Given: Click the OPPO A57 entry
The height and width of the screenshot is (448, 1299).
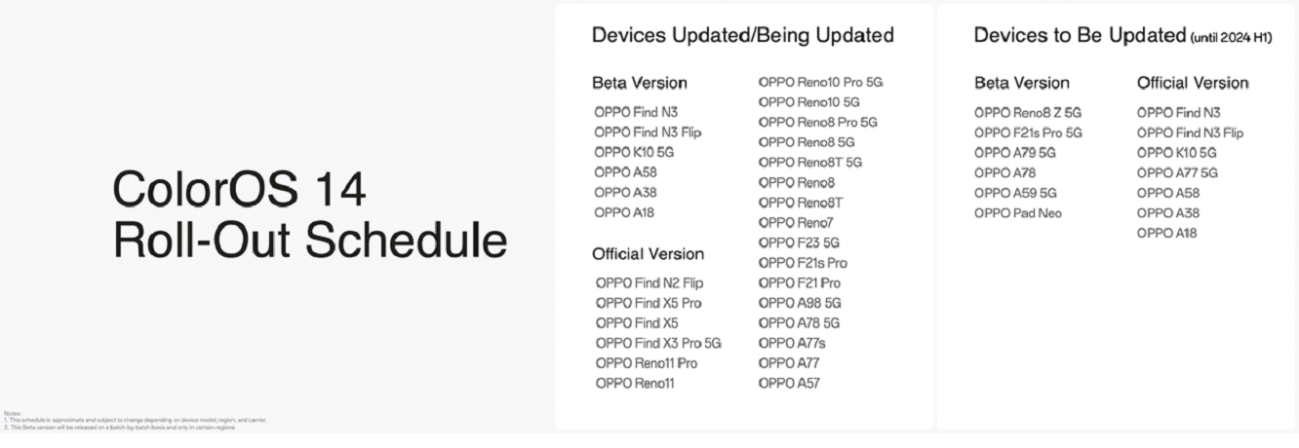Looking at the screenshot, I should [788, 383].
